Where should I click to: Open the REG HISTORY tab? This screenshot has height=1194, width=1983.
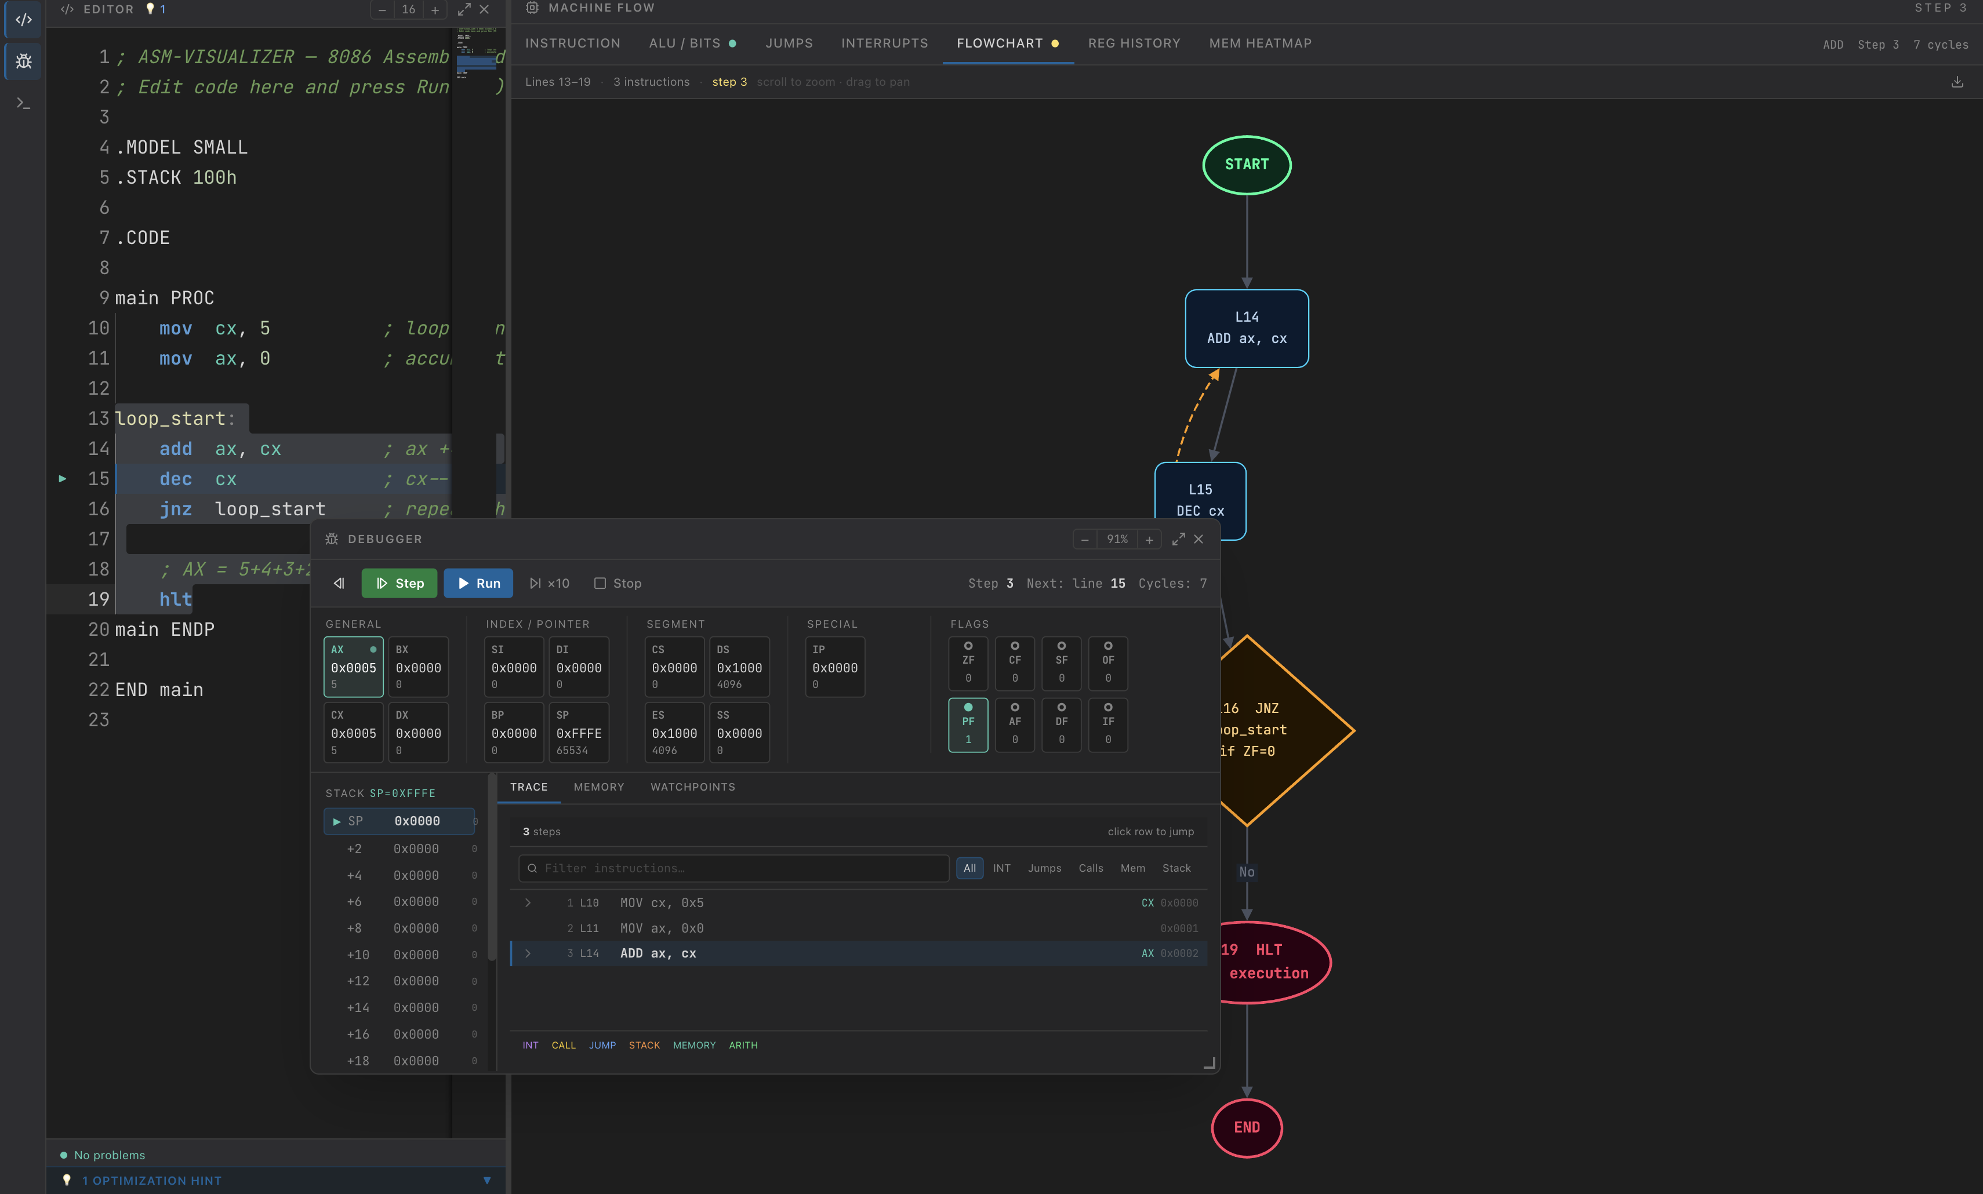tap(1134, 43)
